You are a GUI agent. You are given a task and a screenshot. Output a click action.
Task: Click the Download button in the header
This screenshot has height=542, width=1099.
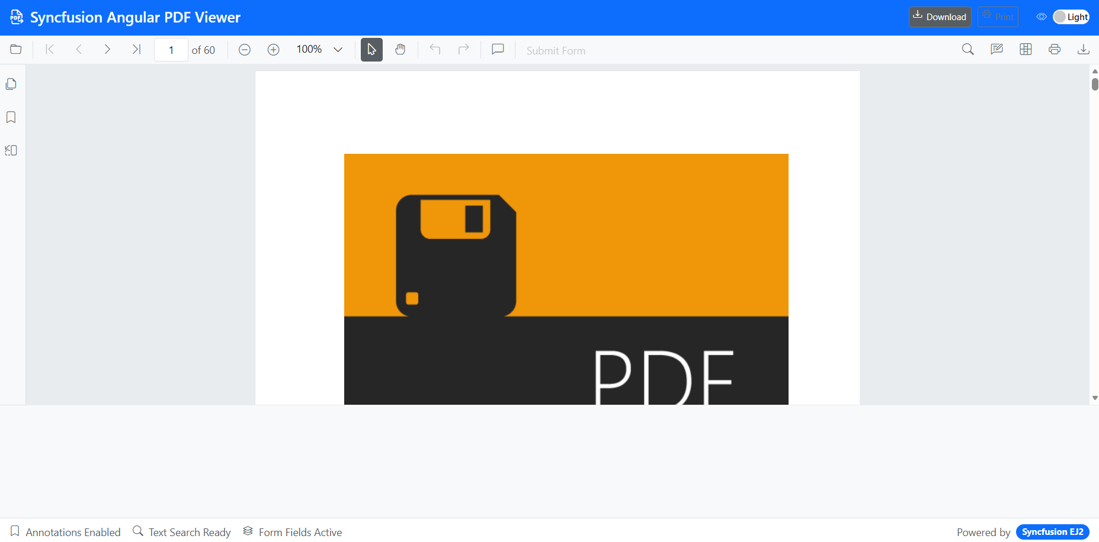(x=940, y=17)
